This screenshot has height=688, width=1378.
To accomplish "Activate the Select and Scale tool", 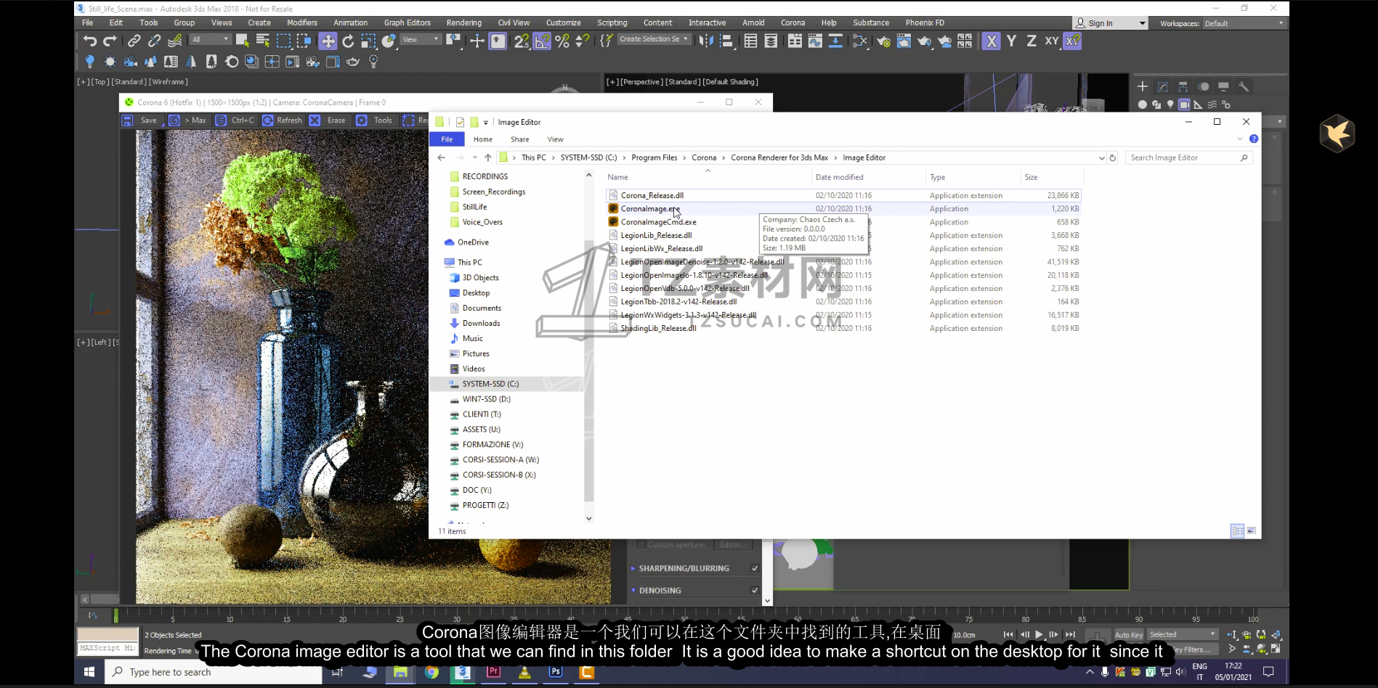I will (368, 41).
